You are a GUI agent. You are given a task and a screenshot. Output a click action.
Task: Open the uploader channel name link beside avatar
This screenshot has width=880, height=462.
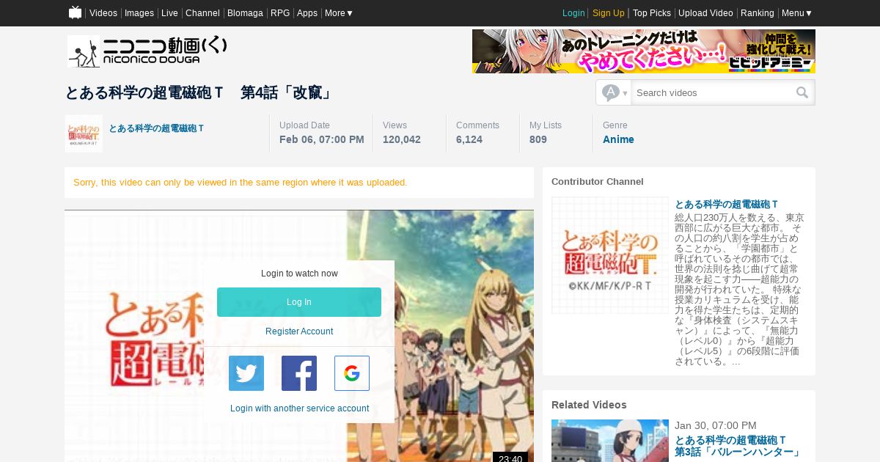[156, 128]
